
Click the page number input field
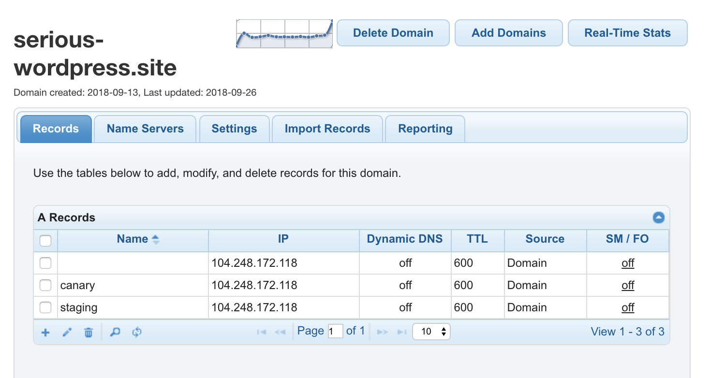(x=335, y=332)
